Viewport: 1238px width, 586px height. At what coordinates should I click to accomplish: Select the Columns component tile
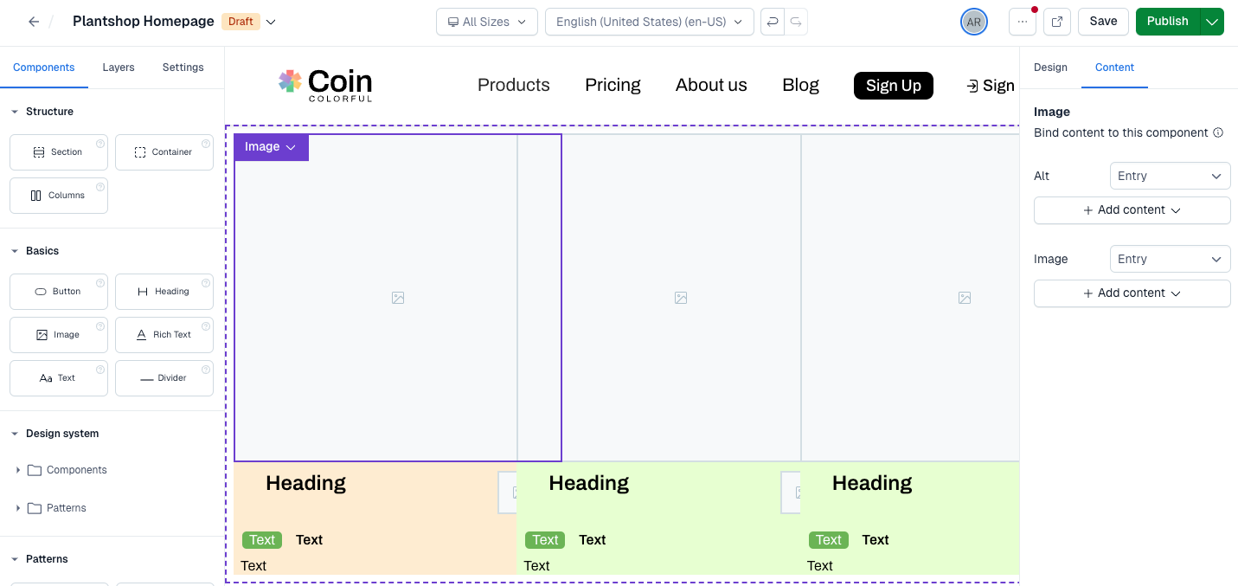click(59, 196)
